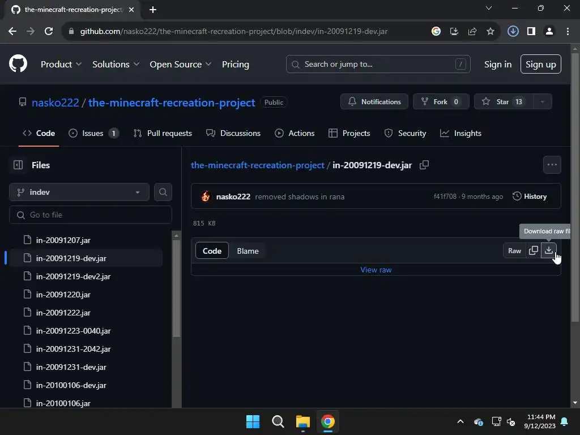Click nasko222 avatar in commit row

tap(206, 197)
